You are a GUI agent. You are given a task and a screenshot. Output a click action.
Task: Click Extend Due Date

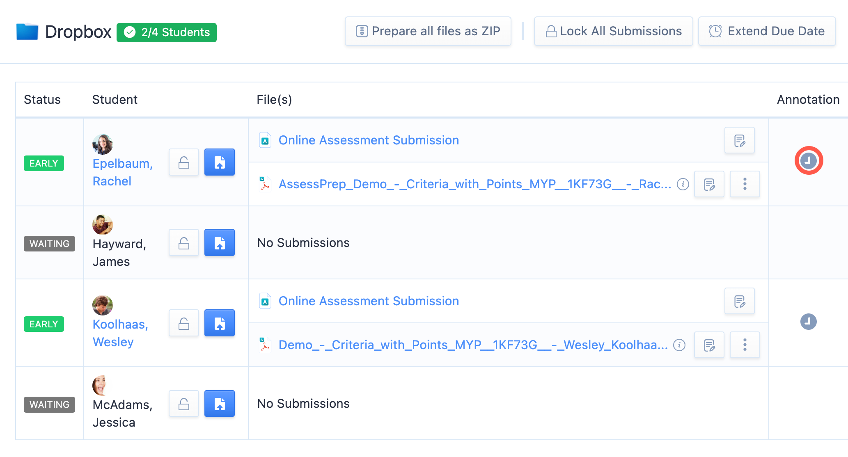766,31
